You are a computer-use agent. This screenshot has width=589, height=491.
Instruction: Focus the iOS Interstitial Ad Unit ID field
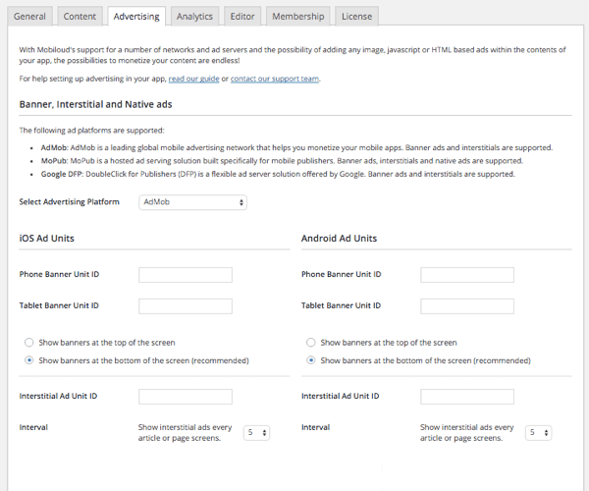(186, 397)
